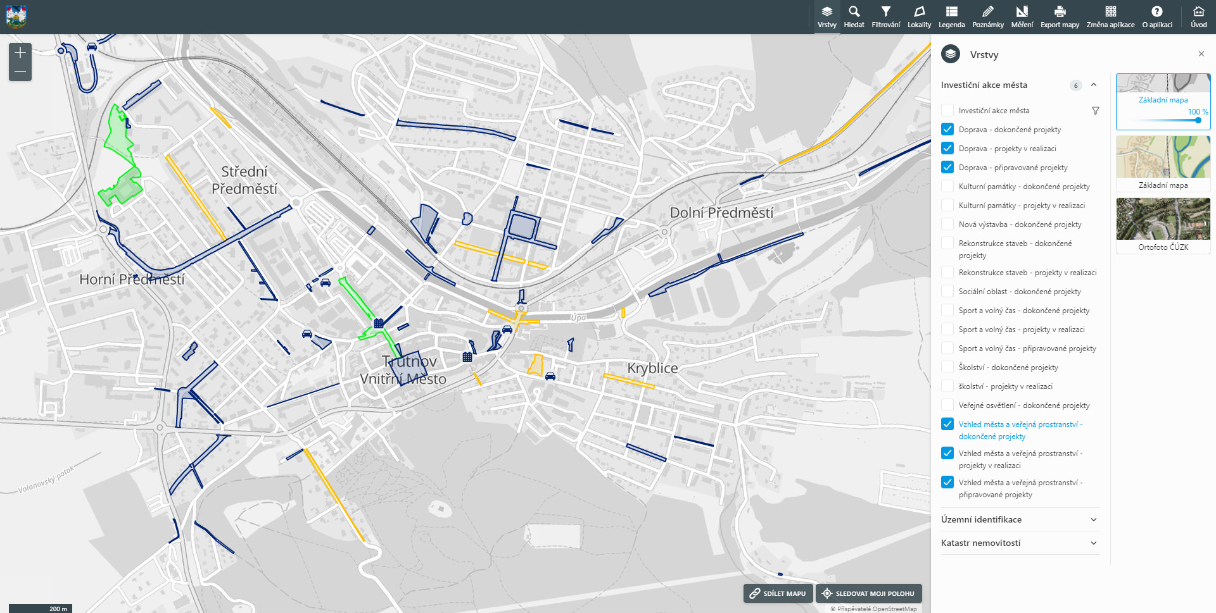Screen dimensions: 1216x613
Task: Open the Filtrování filter tool
Action: 885,17
